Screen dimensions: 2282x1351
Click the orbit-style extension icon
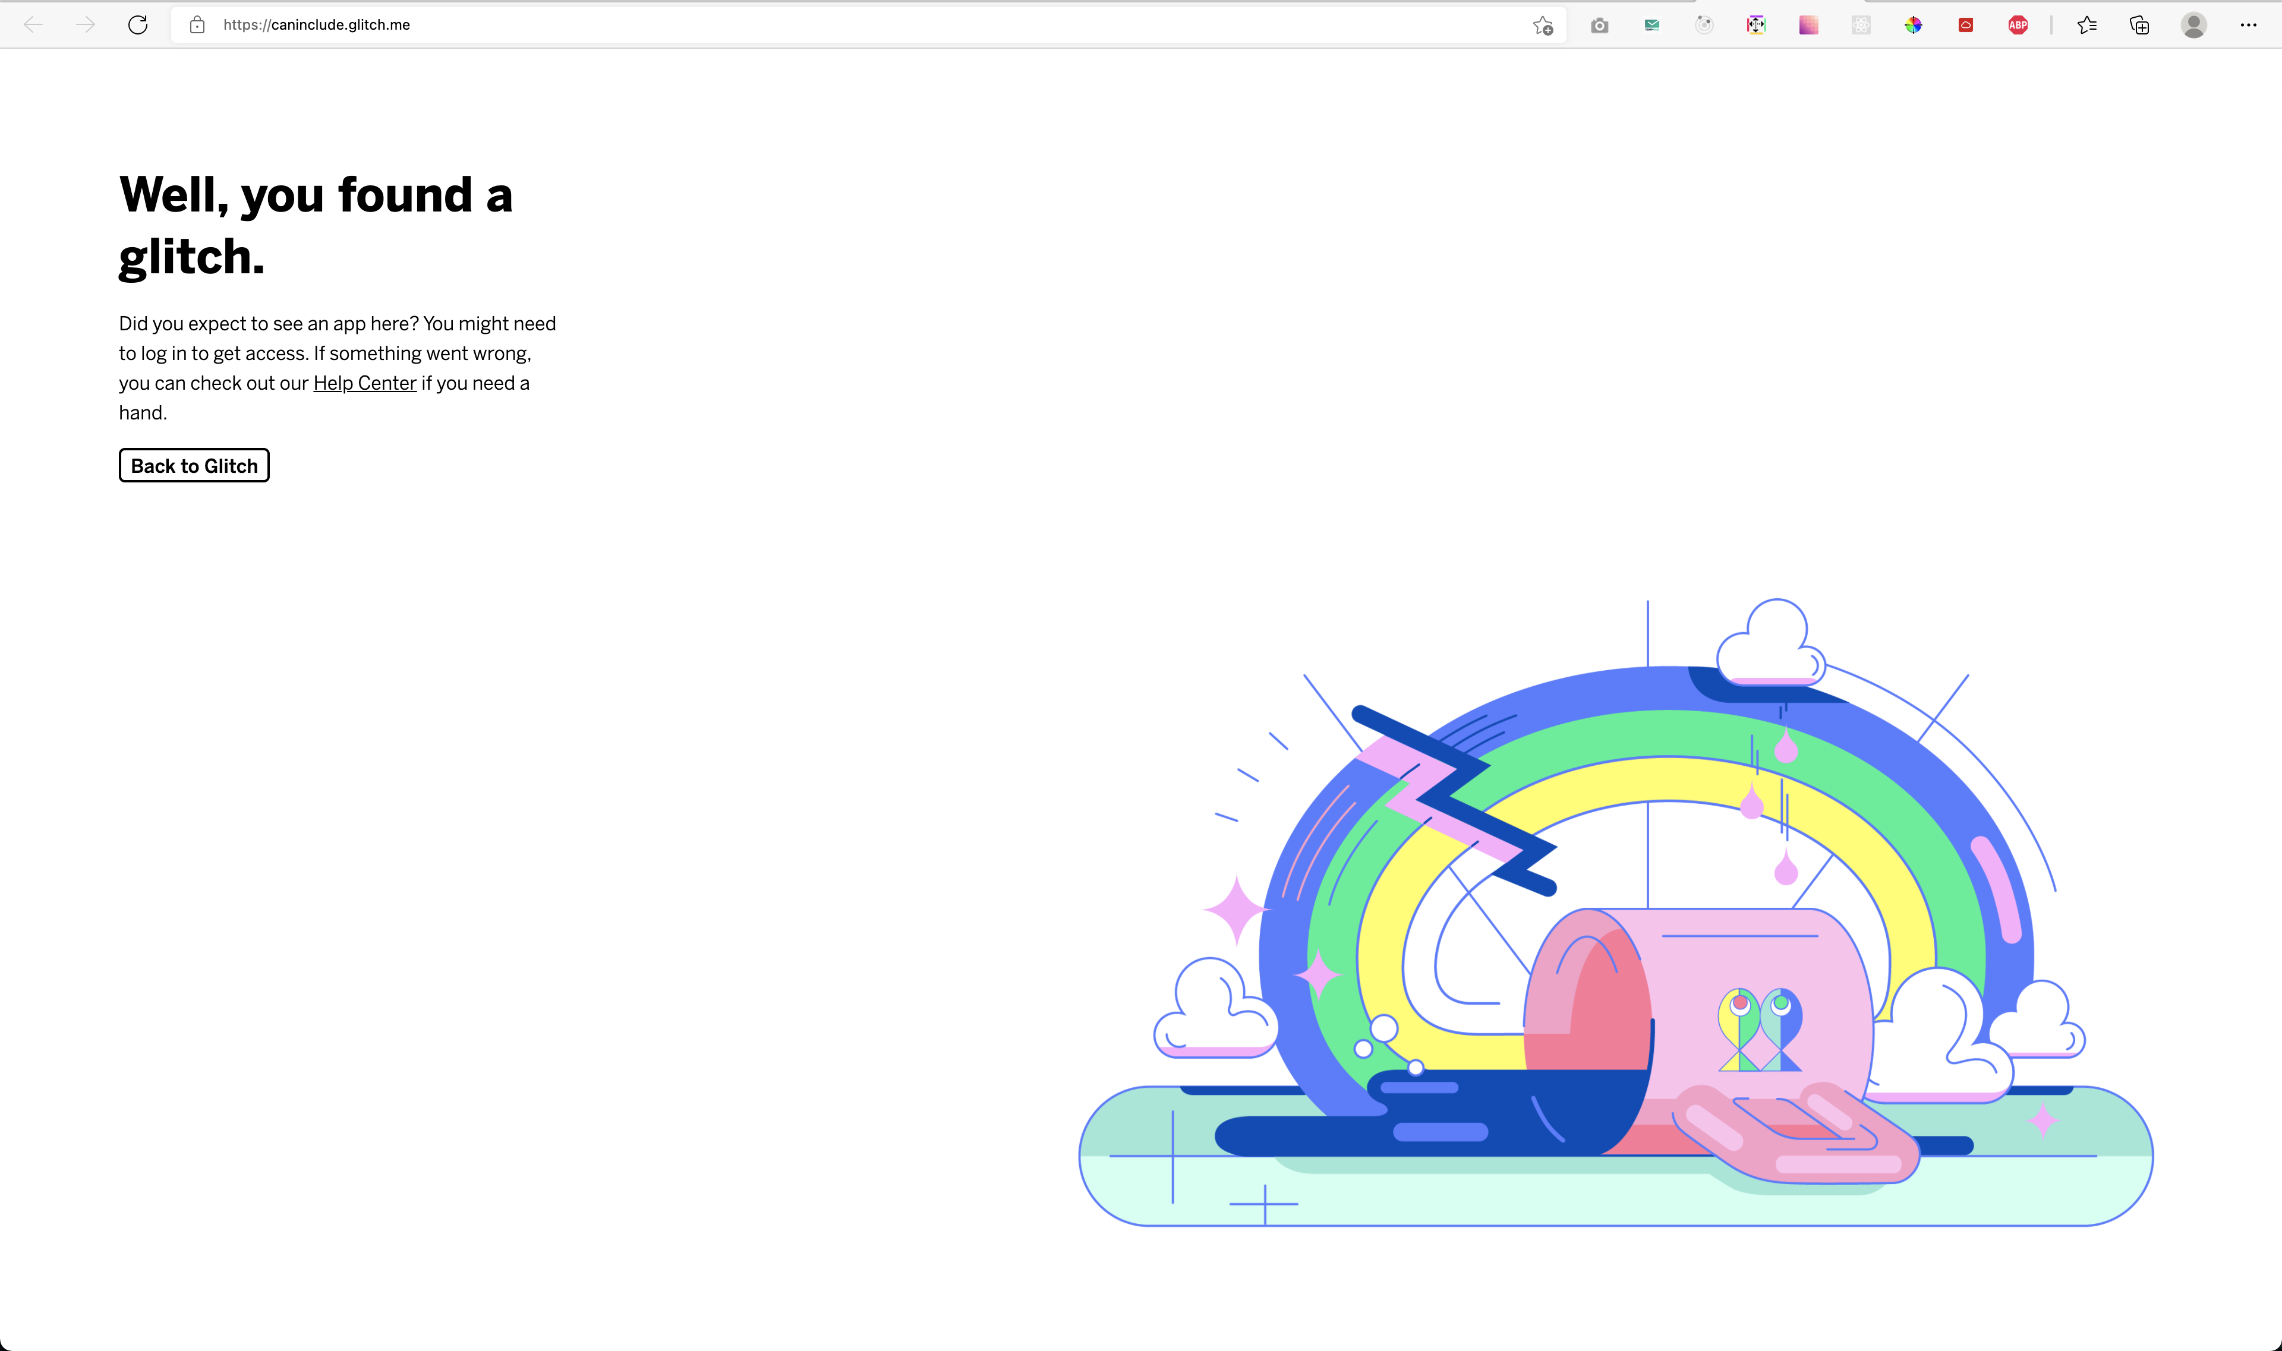[1705, 24]
